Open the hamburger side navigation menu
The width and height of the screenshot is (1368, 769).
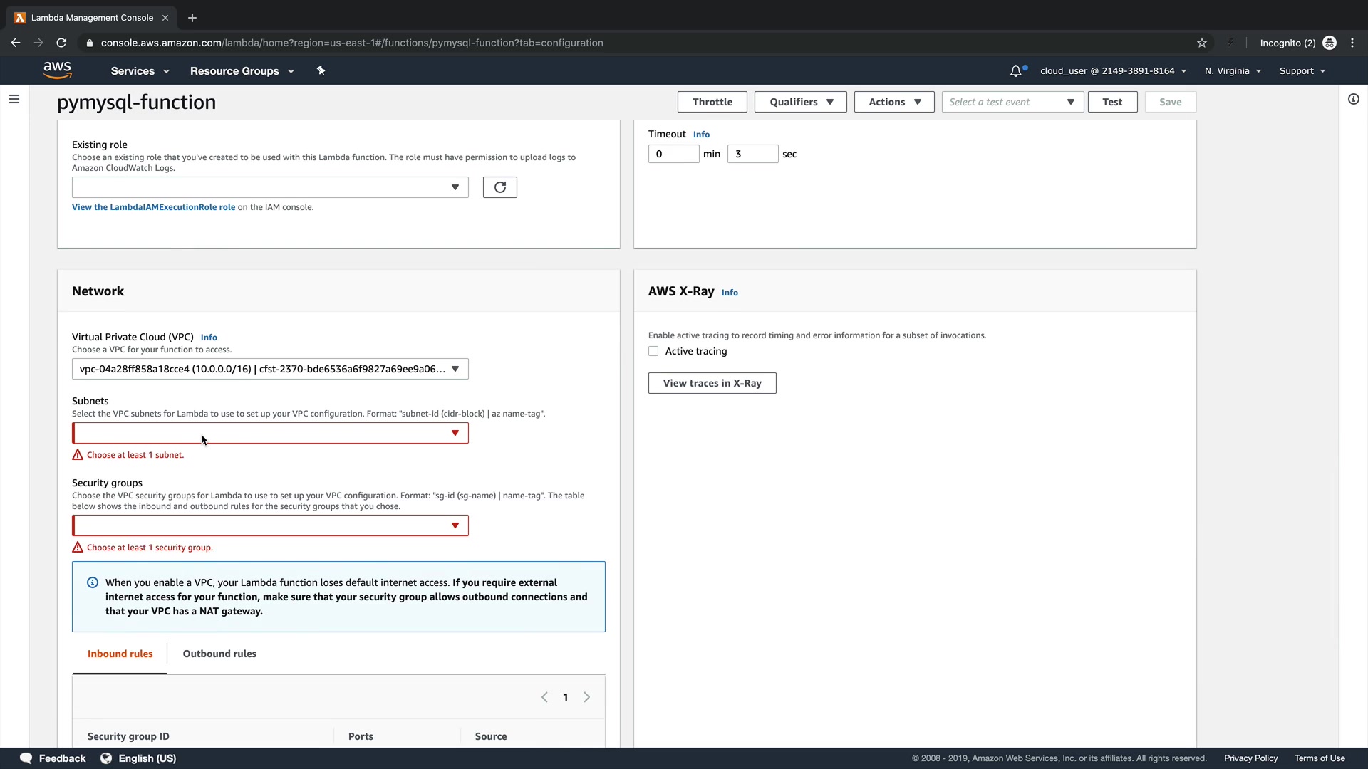point(14,99)
